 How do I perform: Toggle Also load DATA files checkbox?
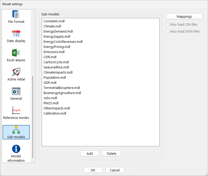click(x=168, y=31)
